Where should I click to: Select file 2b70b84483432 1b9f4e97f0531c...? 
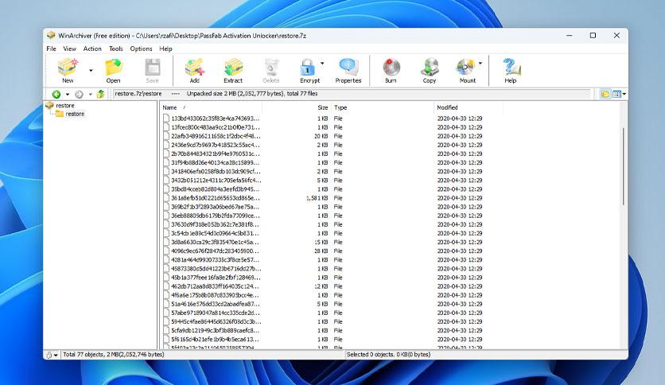click(x=215, y=154)
